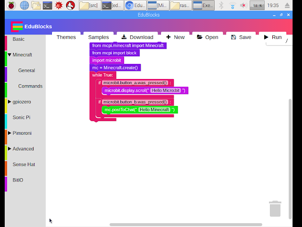Expand the gpiozero category
The height and width of the screenshot is (227, 302).
9,102
